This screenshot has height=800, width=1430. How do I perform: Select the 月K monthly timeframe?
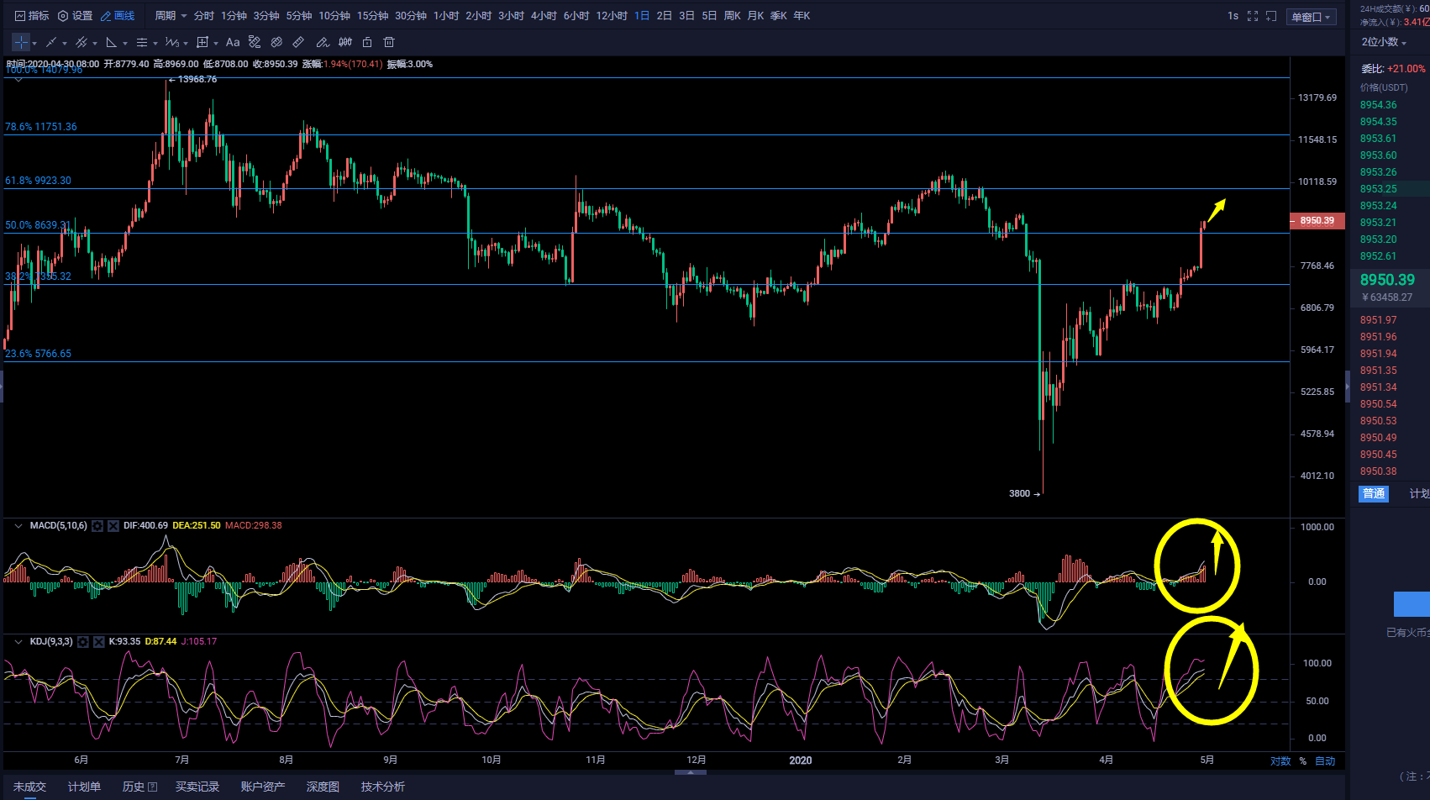pyautogui.click(x=755, y=16)
